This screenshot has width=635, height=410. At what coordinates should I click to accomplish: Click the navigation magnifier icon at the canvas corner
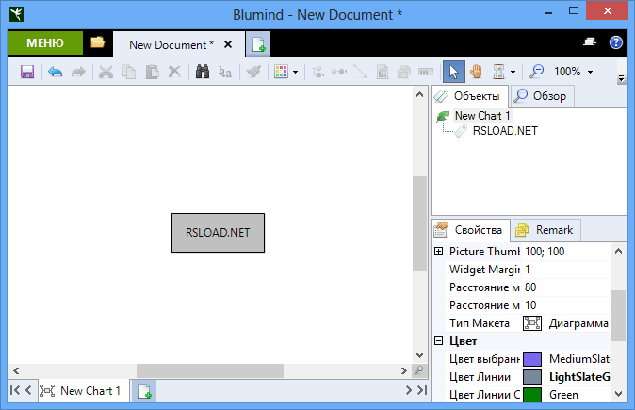[419, 370]
